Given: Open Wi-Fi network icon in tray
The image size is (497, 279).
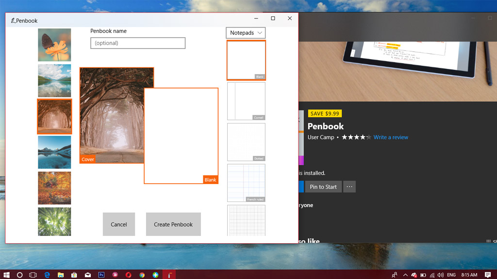Looking at the screenshot, I should click(x=432, y=275).
